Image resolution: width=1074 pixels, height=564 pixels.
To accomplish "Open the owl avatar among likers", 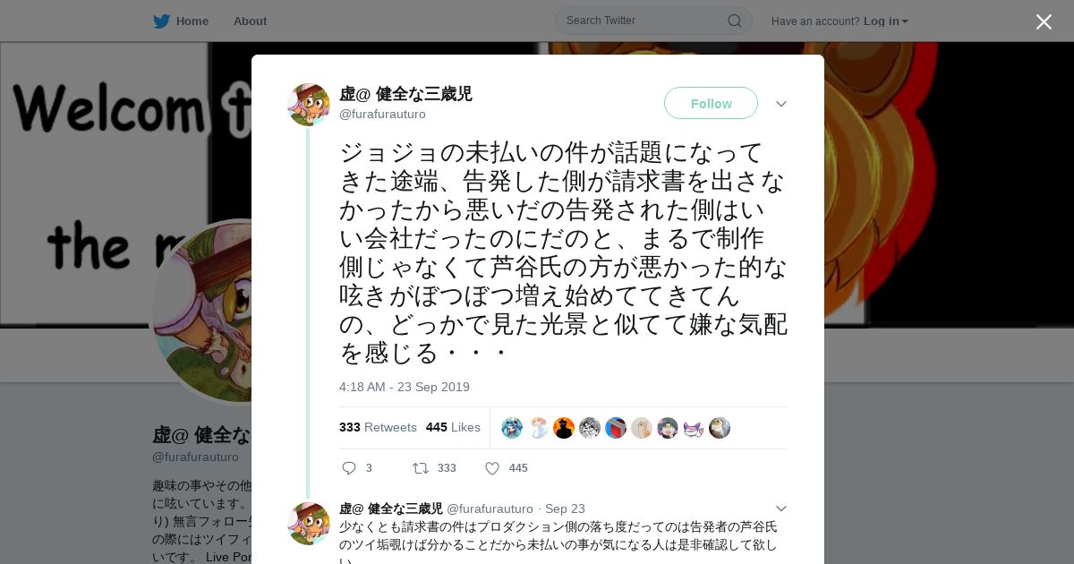I will [720, 428].
